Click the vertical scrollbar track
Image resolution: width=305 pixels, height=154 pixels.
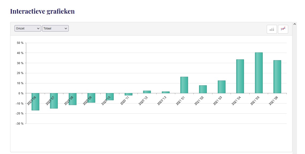point(295,88)
